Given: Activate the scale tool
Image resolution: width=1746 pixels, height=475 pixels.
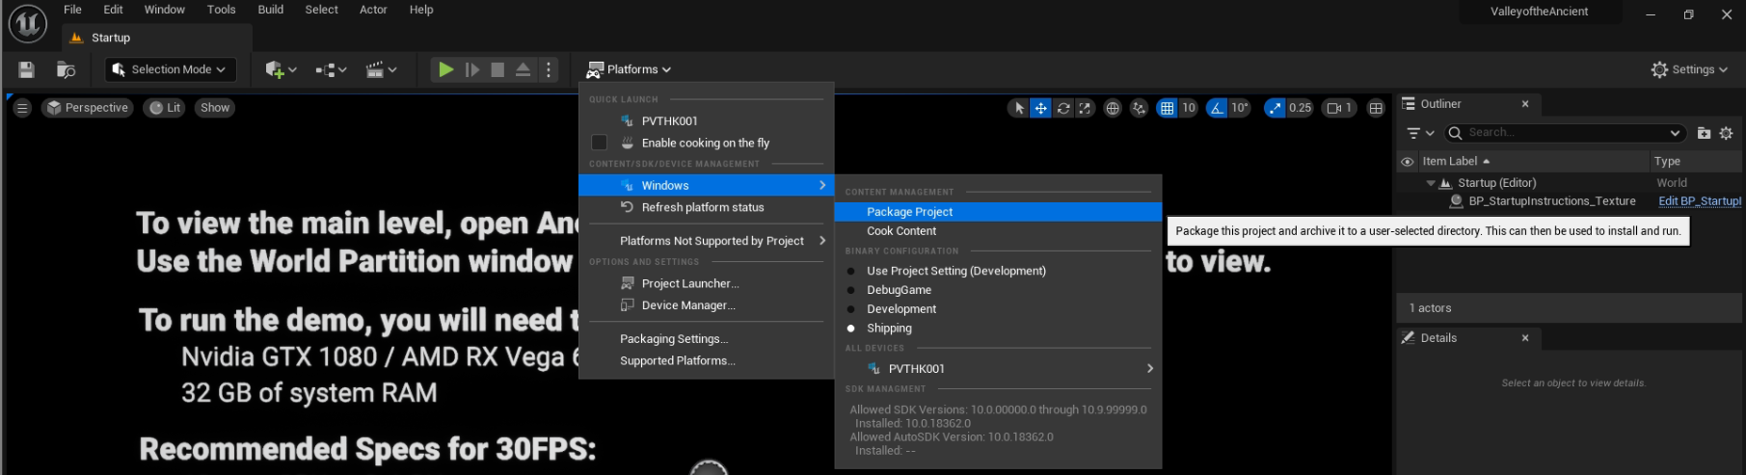Looking at the screenshot, I should click(1086, 108).
